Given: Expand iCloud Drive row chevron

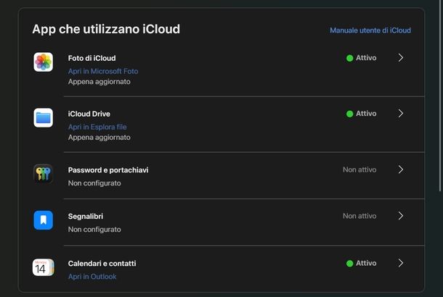Looking at the screenshot, I should coord(401,114).
